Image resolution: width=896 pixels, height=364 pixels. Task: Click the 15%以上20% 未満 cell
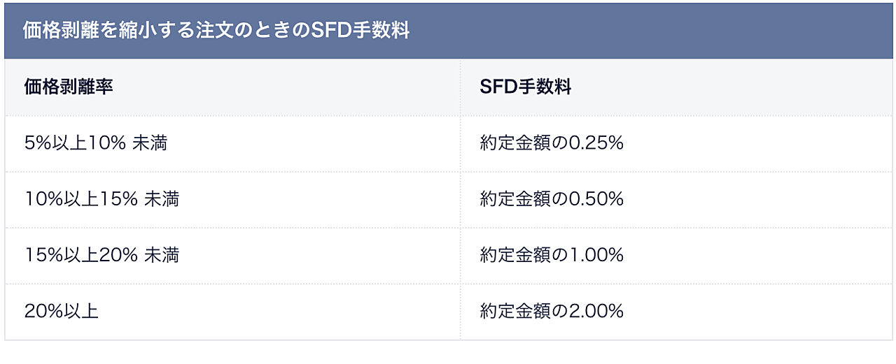[x=232, y=256]
